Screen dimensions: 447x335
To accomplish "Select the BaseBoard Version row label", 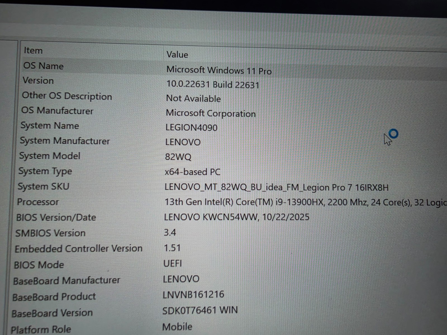I will pos(52,313).
